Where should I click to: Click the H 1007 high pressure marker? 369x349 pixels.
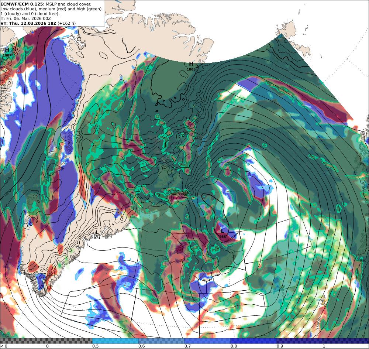[7, 52]
